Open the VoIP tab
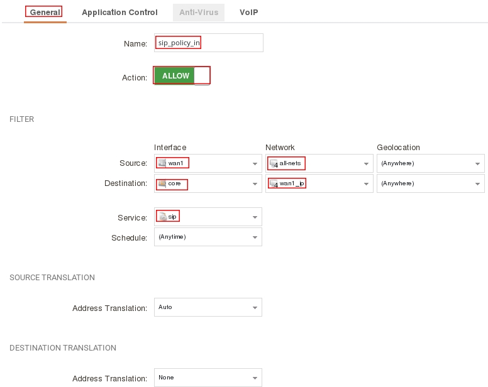The width and height of the screenshot is (488, 387). 248,13
